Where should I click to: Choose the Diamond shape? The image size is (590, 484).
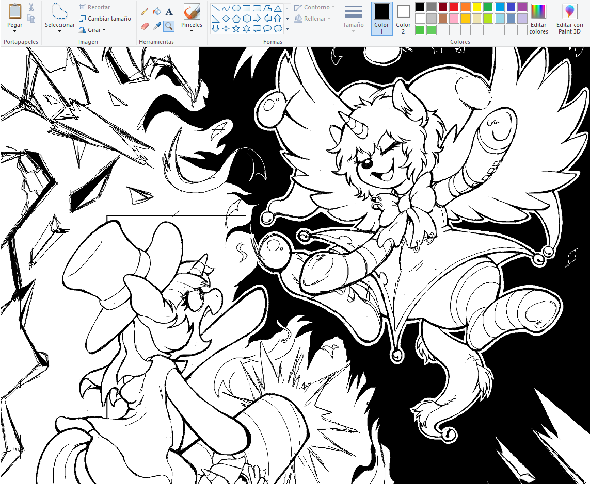point(226,19)
